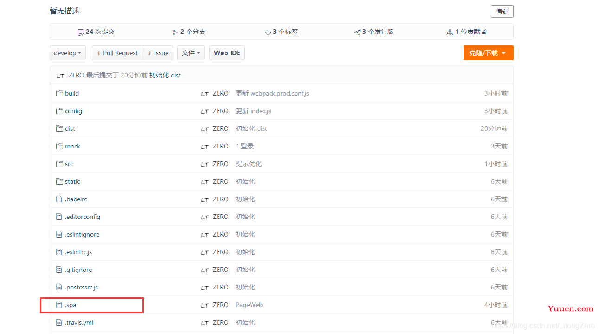Open the build folder
This screenshot has width=599, height=334.
point(72,93)
